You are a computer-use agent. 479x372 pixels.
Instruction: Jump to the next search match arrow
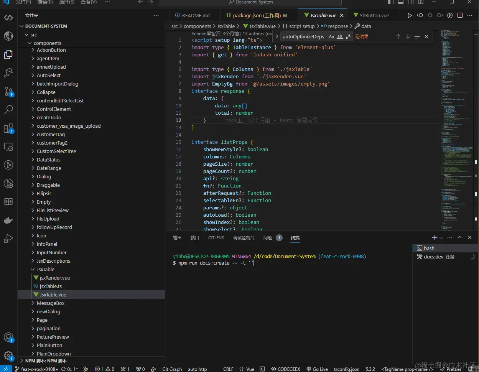point(408,36)
